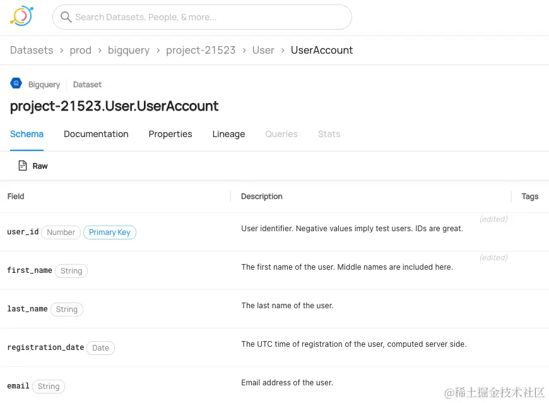Click the Dataset type label
This screenshot has height=403, width=549.
click(x=87, y=85)
